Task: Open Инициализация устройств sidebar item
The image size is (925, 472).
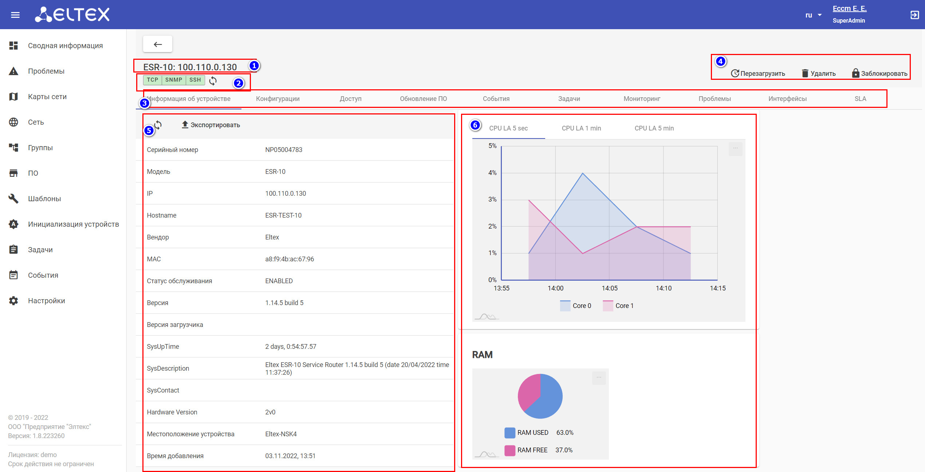Action: [x=73, y=224]
